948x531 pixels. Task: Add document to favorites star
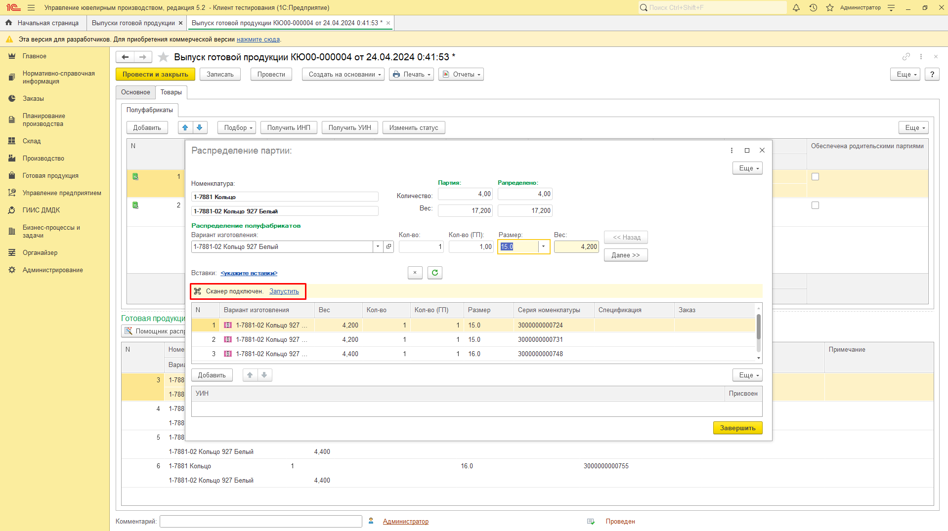163,57
